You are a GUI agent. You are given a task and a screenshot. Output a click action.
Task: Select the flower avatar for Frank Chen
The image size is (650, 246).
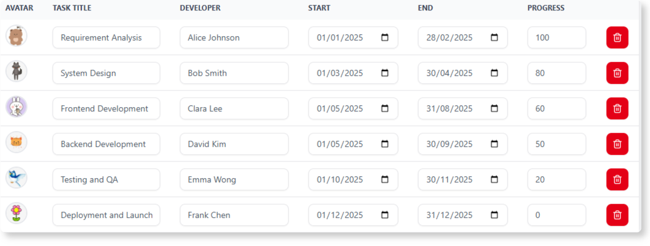click(17, 213)
